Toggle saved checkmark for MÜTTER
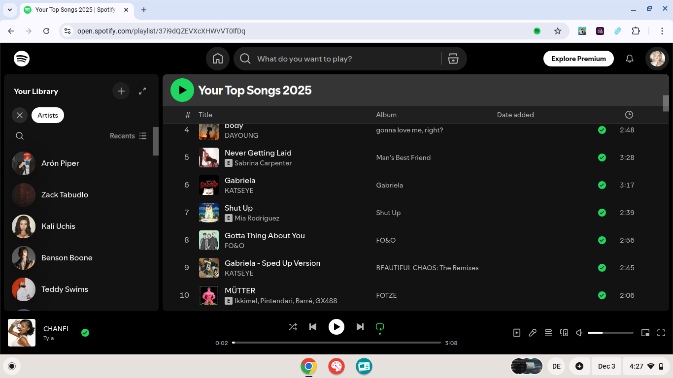 click(602, 295)
